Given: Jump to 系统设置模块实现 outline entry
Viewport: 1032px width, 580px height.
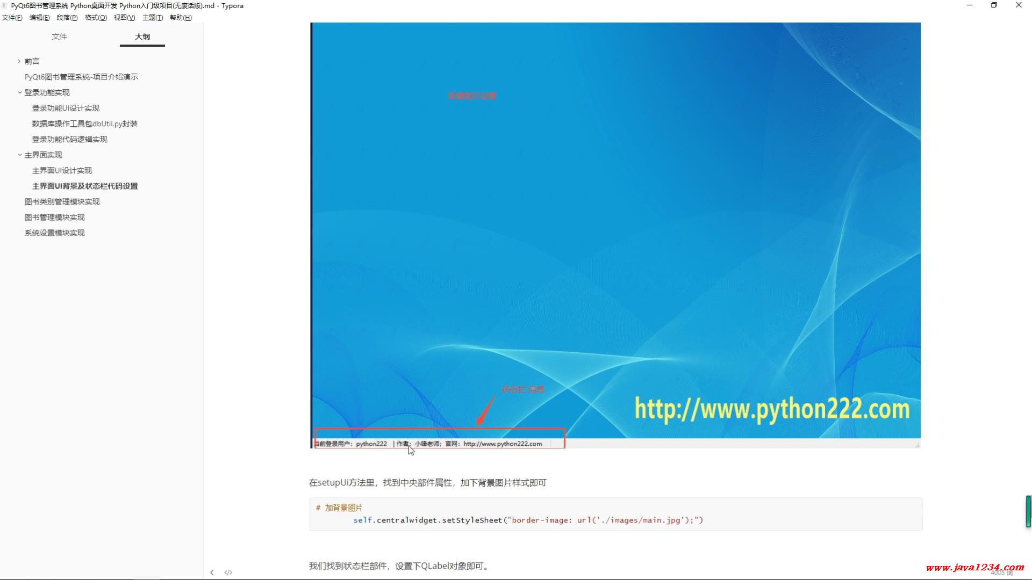Looking at the screenshot, I should click(x=54, y=233).
